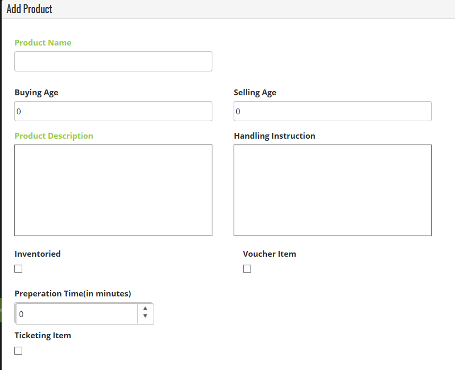Click the Voucher Item label text

tap(269, 254)
